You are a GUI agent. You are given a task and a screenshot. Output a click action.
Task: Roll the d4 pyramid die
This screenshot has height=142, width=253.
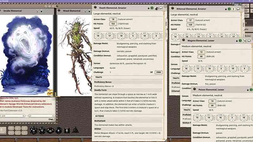coord(75,130)
